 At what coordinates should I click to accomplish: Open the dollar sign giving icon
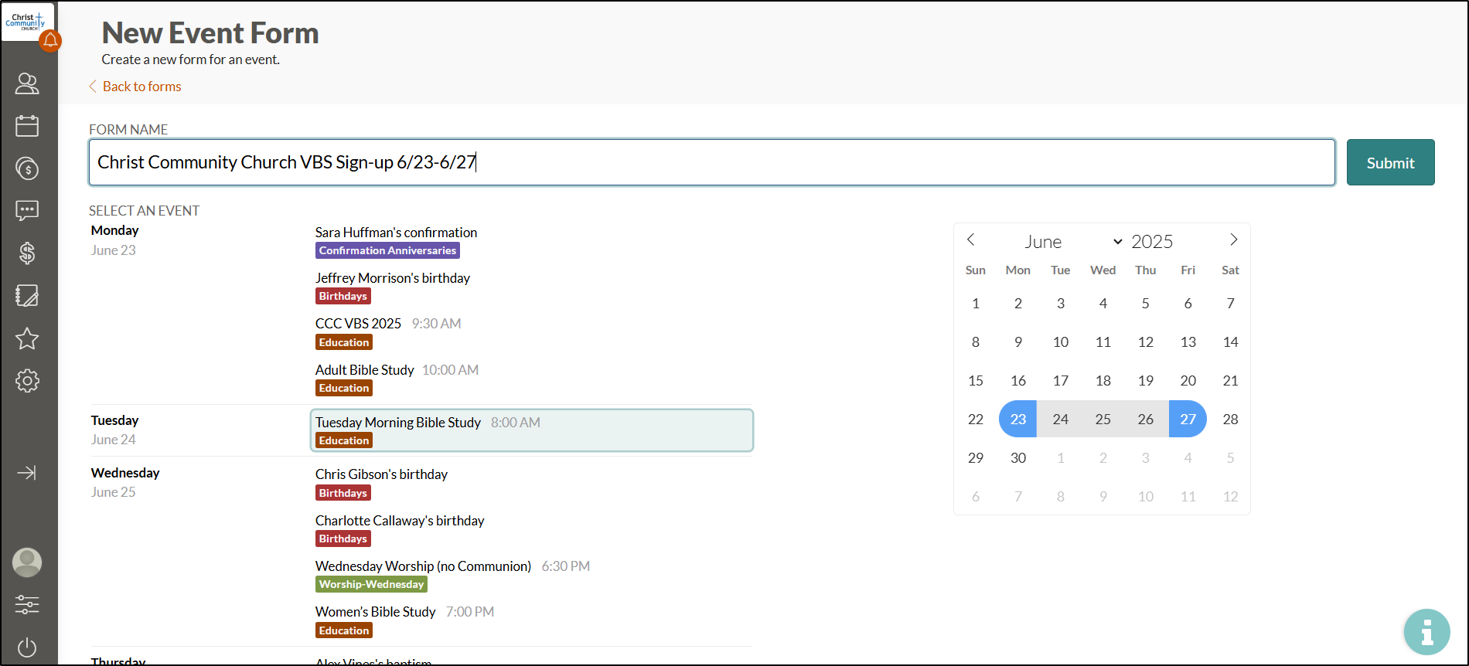point(27,253)
